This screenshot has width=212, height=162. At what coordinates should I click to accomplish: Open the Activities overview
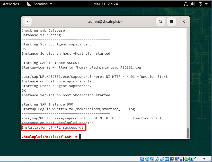11,4
